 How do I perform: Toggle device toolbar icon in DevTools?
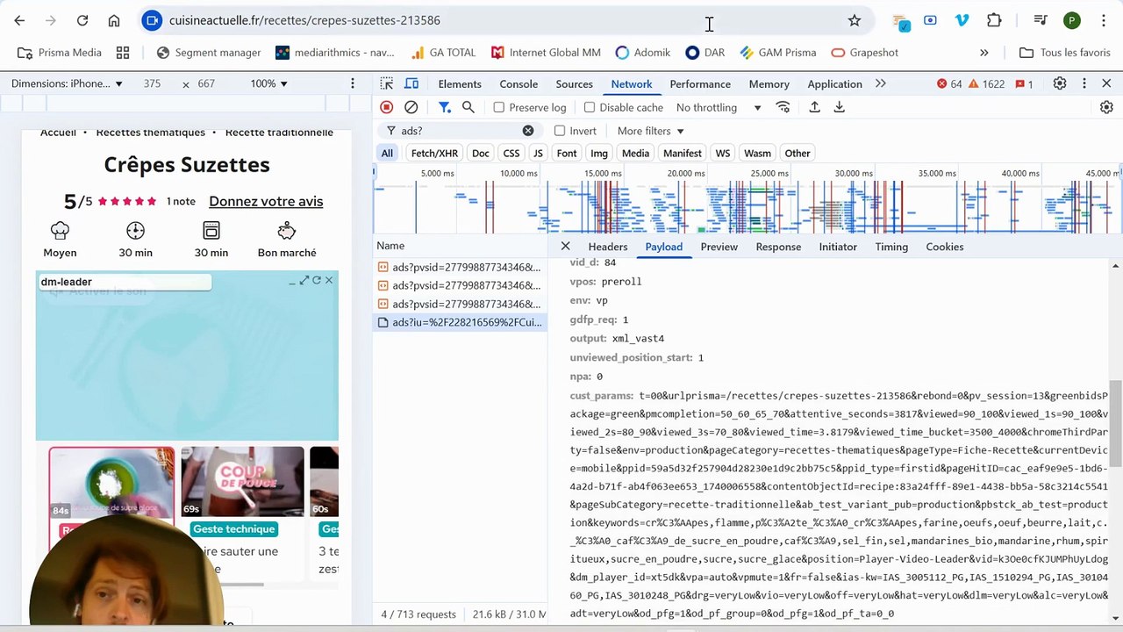[411, 83]
